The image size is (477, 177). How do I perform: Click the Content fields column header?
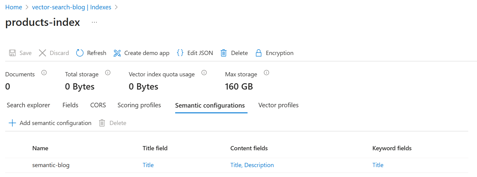click(x=249, y=148)
